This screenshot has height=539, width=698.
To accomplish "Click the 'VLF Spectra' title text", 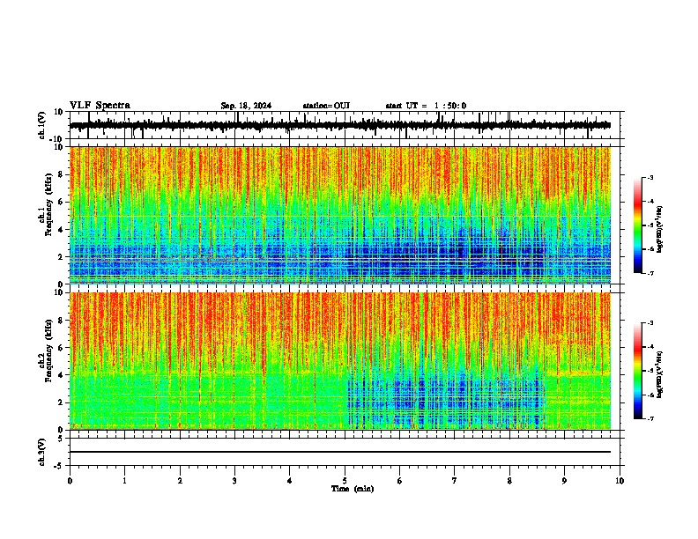I will [x=100, y=106].
